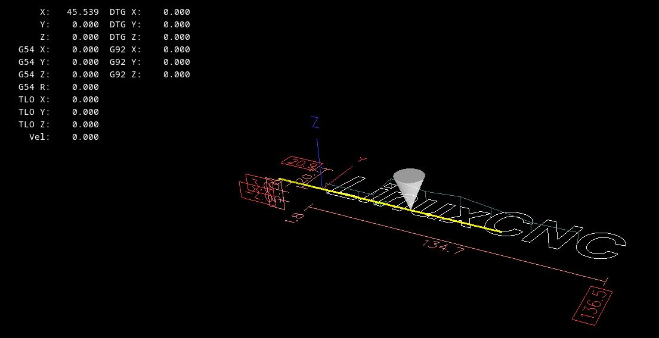The height and width of the screenshot is (338, 659).
Task: Select the TLO Z tool offset row
Action: click(59, 124)
